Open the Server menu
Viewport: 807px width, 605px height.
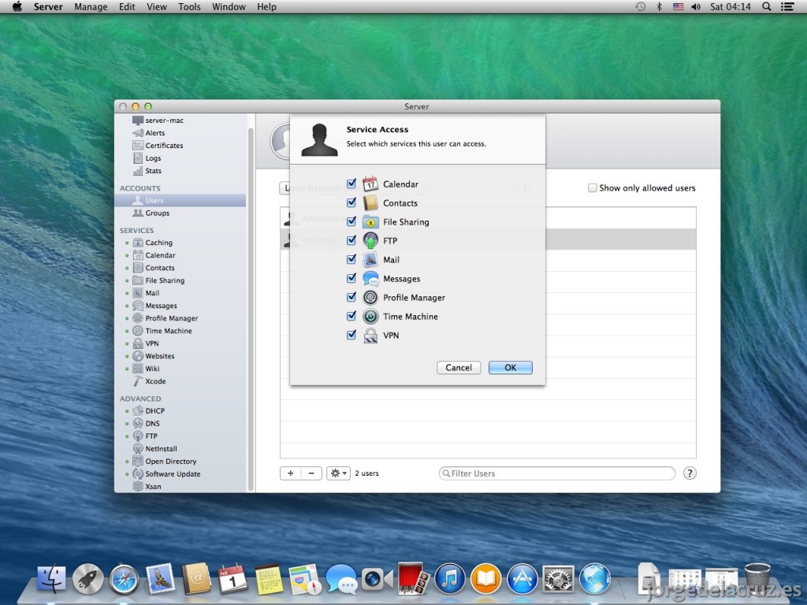coord(48,6)
